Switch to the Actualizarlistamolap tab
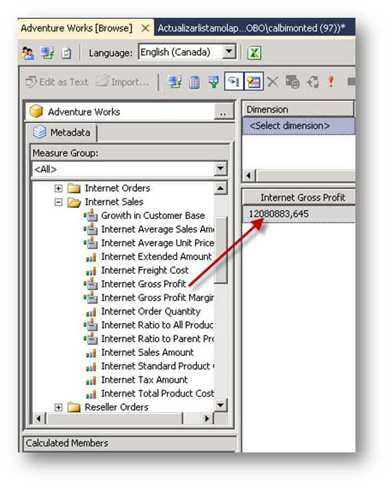This screenshot has width=391, height=488. pos(251,28)
